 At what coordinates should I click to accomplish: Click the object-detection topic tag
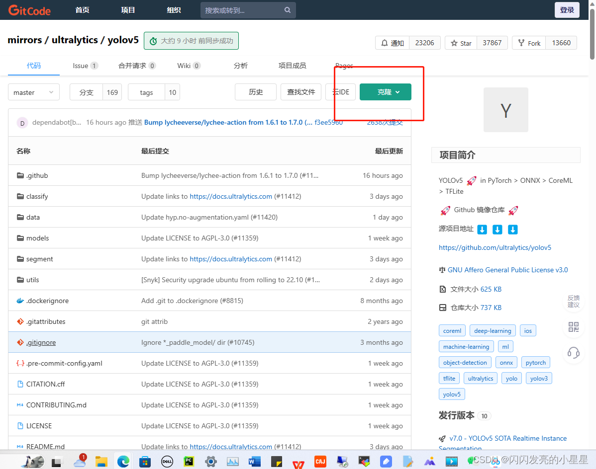point(465,362)
